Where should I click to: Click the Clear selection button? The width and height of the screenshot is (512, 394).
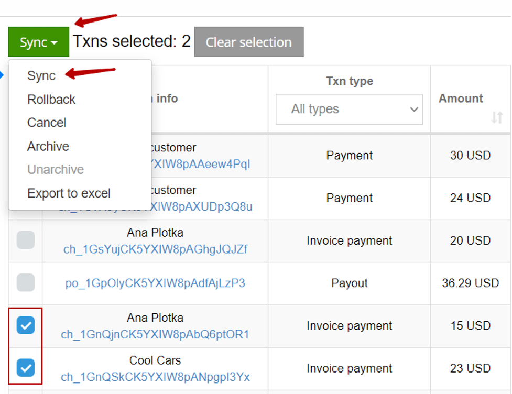pos(249,42)
